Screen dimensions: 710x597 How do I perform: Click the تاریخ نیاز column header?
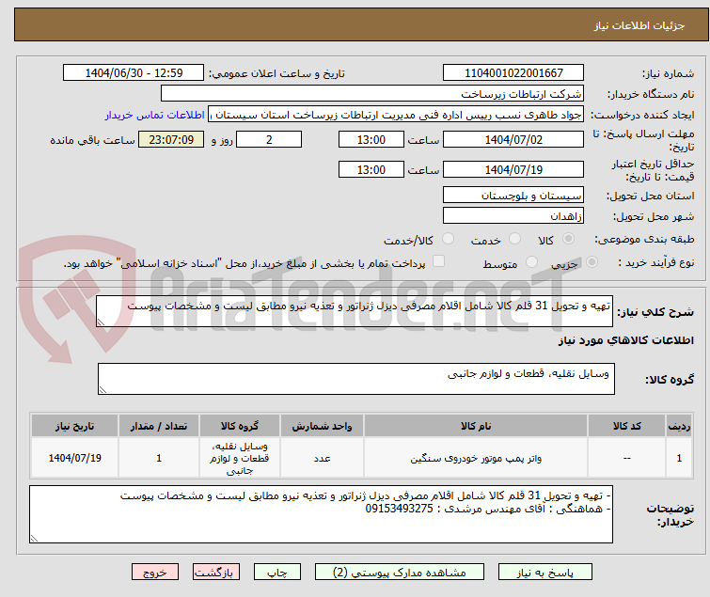74,426
